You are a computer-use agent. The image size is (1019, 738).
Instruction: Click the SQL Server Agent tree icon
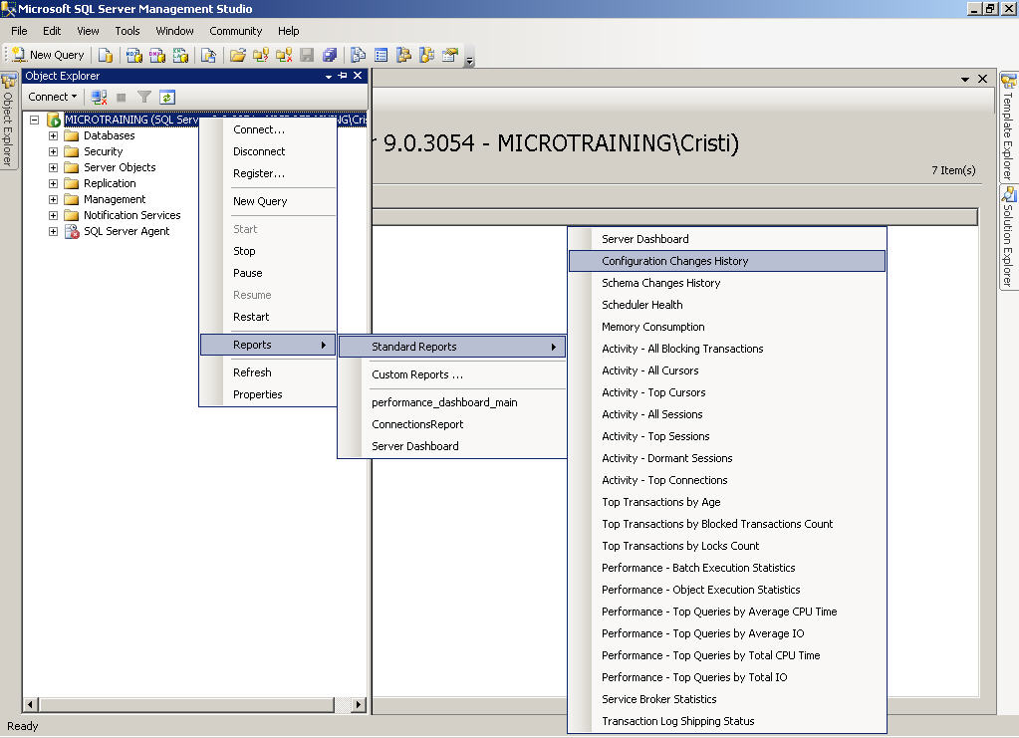72,231
